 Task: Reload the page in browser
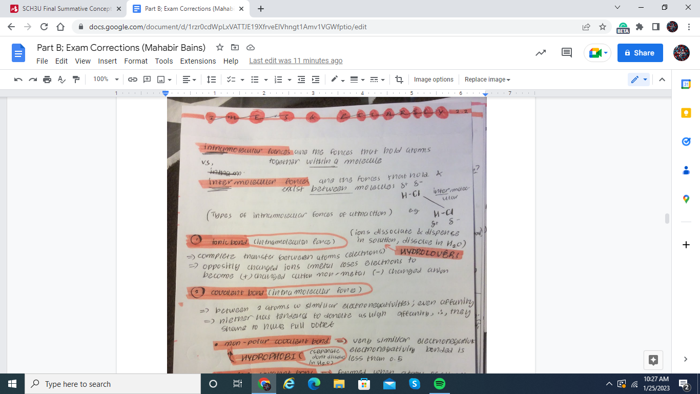click(44, 27)
